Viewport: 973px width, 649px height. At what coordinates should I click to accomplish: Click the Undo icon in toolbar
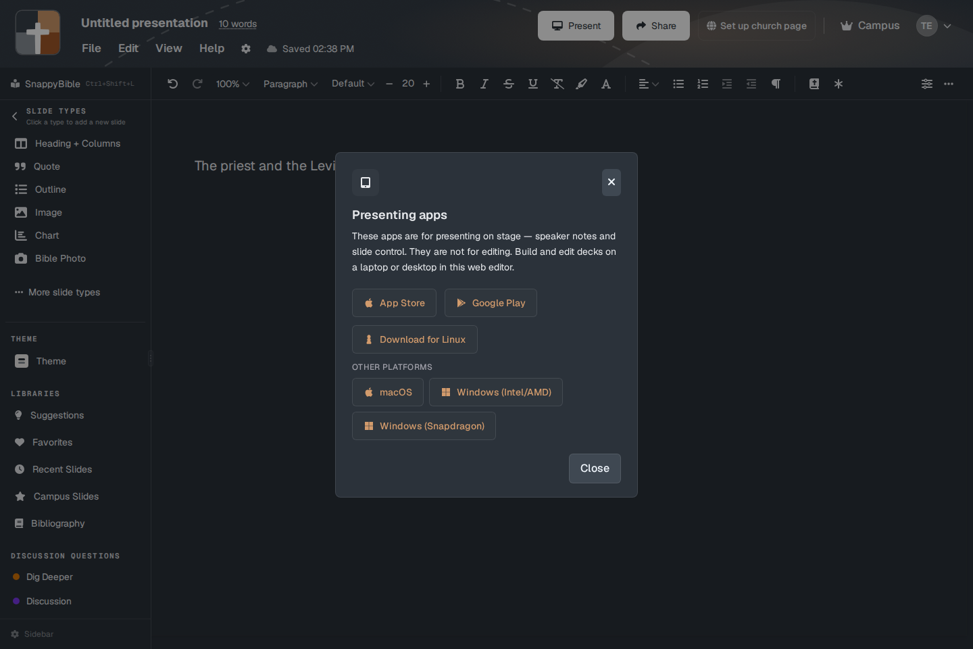[173, 84]
